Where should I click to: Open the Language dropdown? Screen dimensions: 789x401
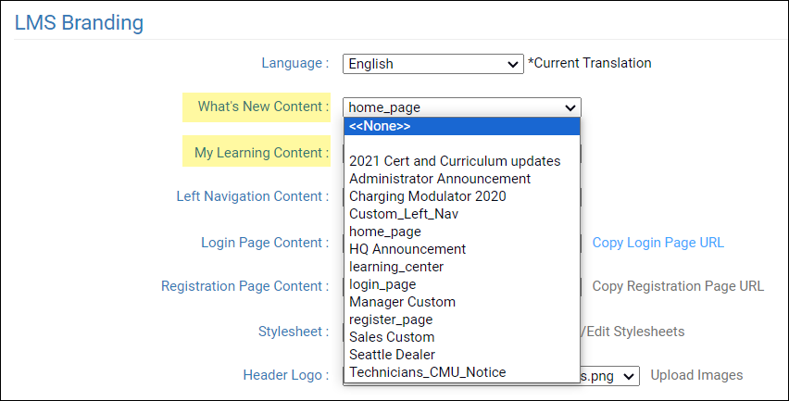point(432,64)
